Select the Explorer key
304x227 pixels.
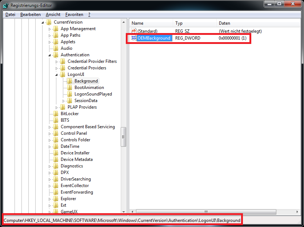(68, 199)
